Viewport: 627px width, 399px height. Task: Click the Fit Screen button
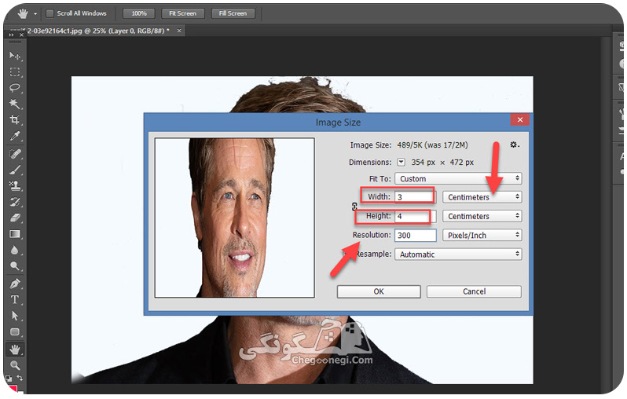(x=183, y=13)
